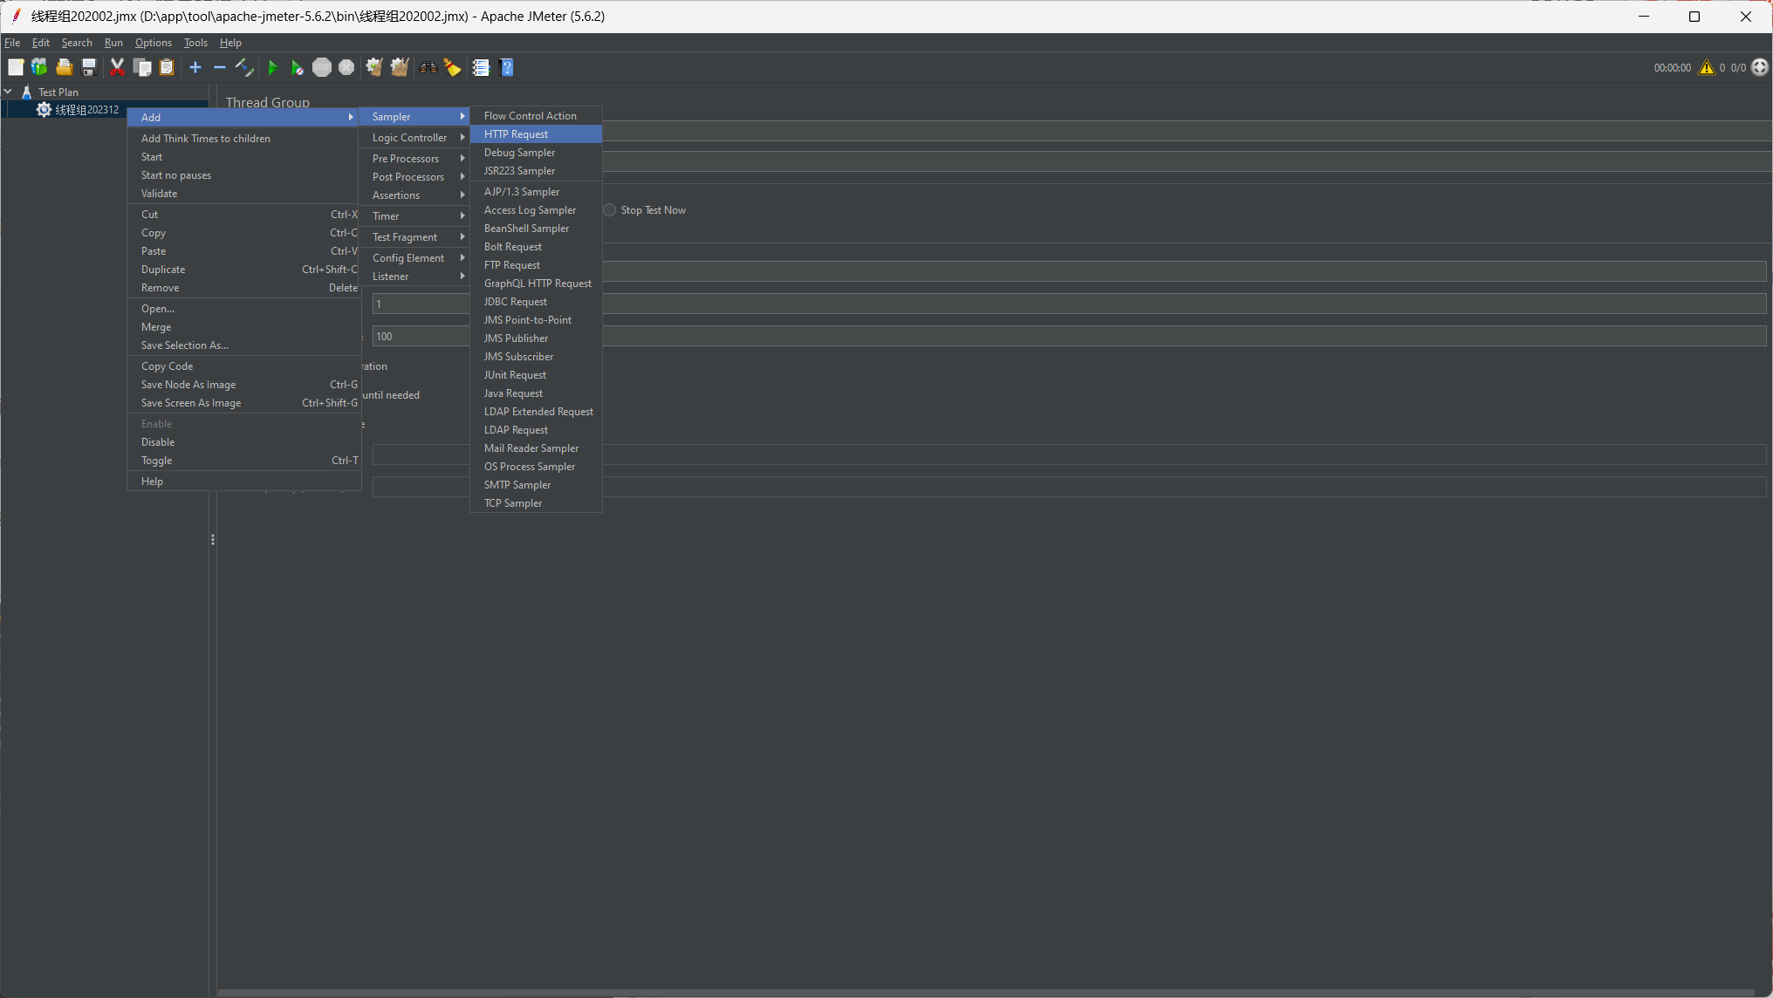Click the Open file folder icon
This screenshot has width=1773, height=998.
pos(64,67)
